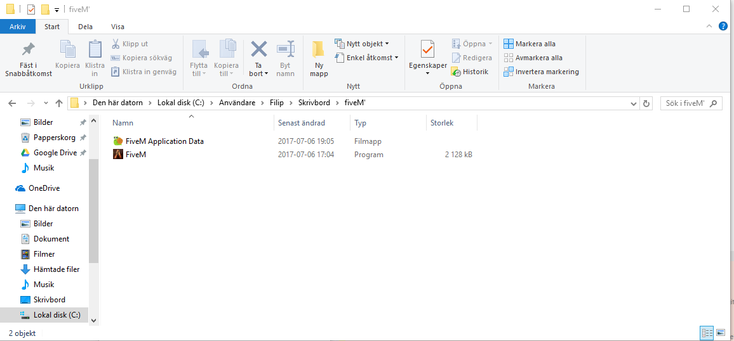Click the Klistra in ribbon button

[95, 60]
